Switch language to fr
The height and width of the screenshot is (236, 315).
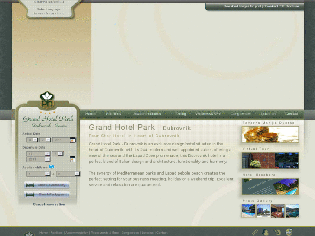tap(47, 13)
